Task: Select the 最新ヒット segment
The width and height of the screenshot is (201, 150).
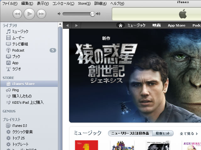Action: tap(163, 133)
